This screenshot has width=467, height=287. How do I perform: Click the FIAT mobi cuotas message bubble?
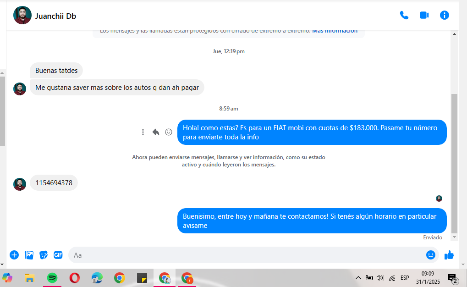312,132
